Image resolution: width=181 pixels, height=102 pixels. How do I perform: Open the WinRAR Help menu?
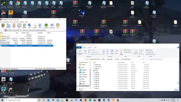[x=26, y=22]
